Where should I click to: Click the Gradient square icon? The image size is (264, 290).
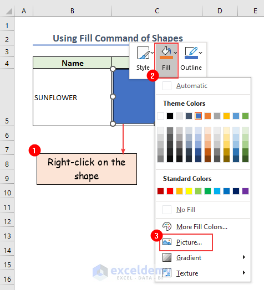pos(167,257)
